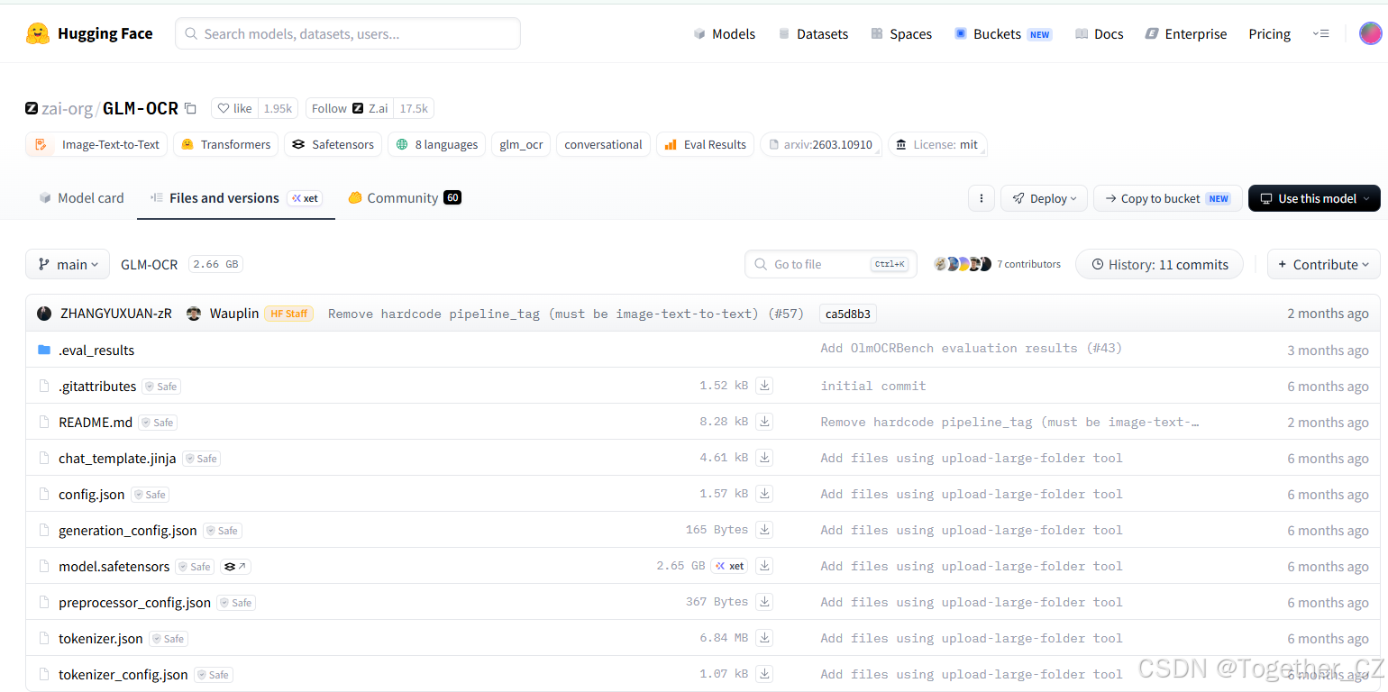This screenshot has height=692, width=1388.
Task: Click the License: mit tag
Action: [937, 144]
